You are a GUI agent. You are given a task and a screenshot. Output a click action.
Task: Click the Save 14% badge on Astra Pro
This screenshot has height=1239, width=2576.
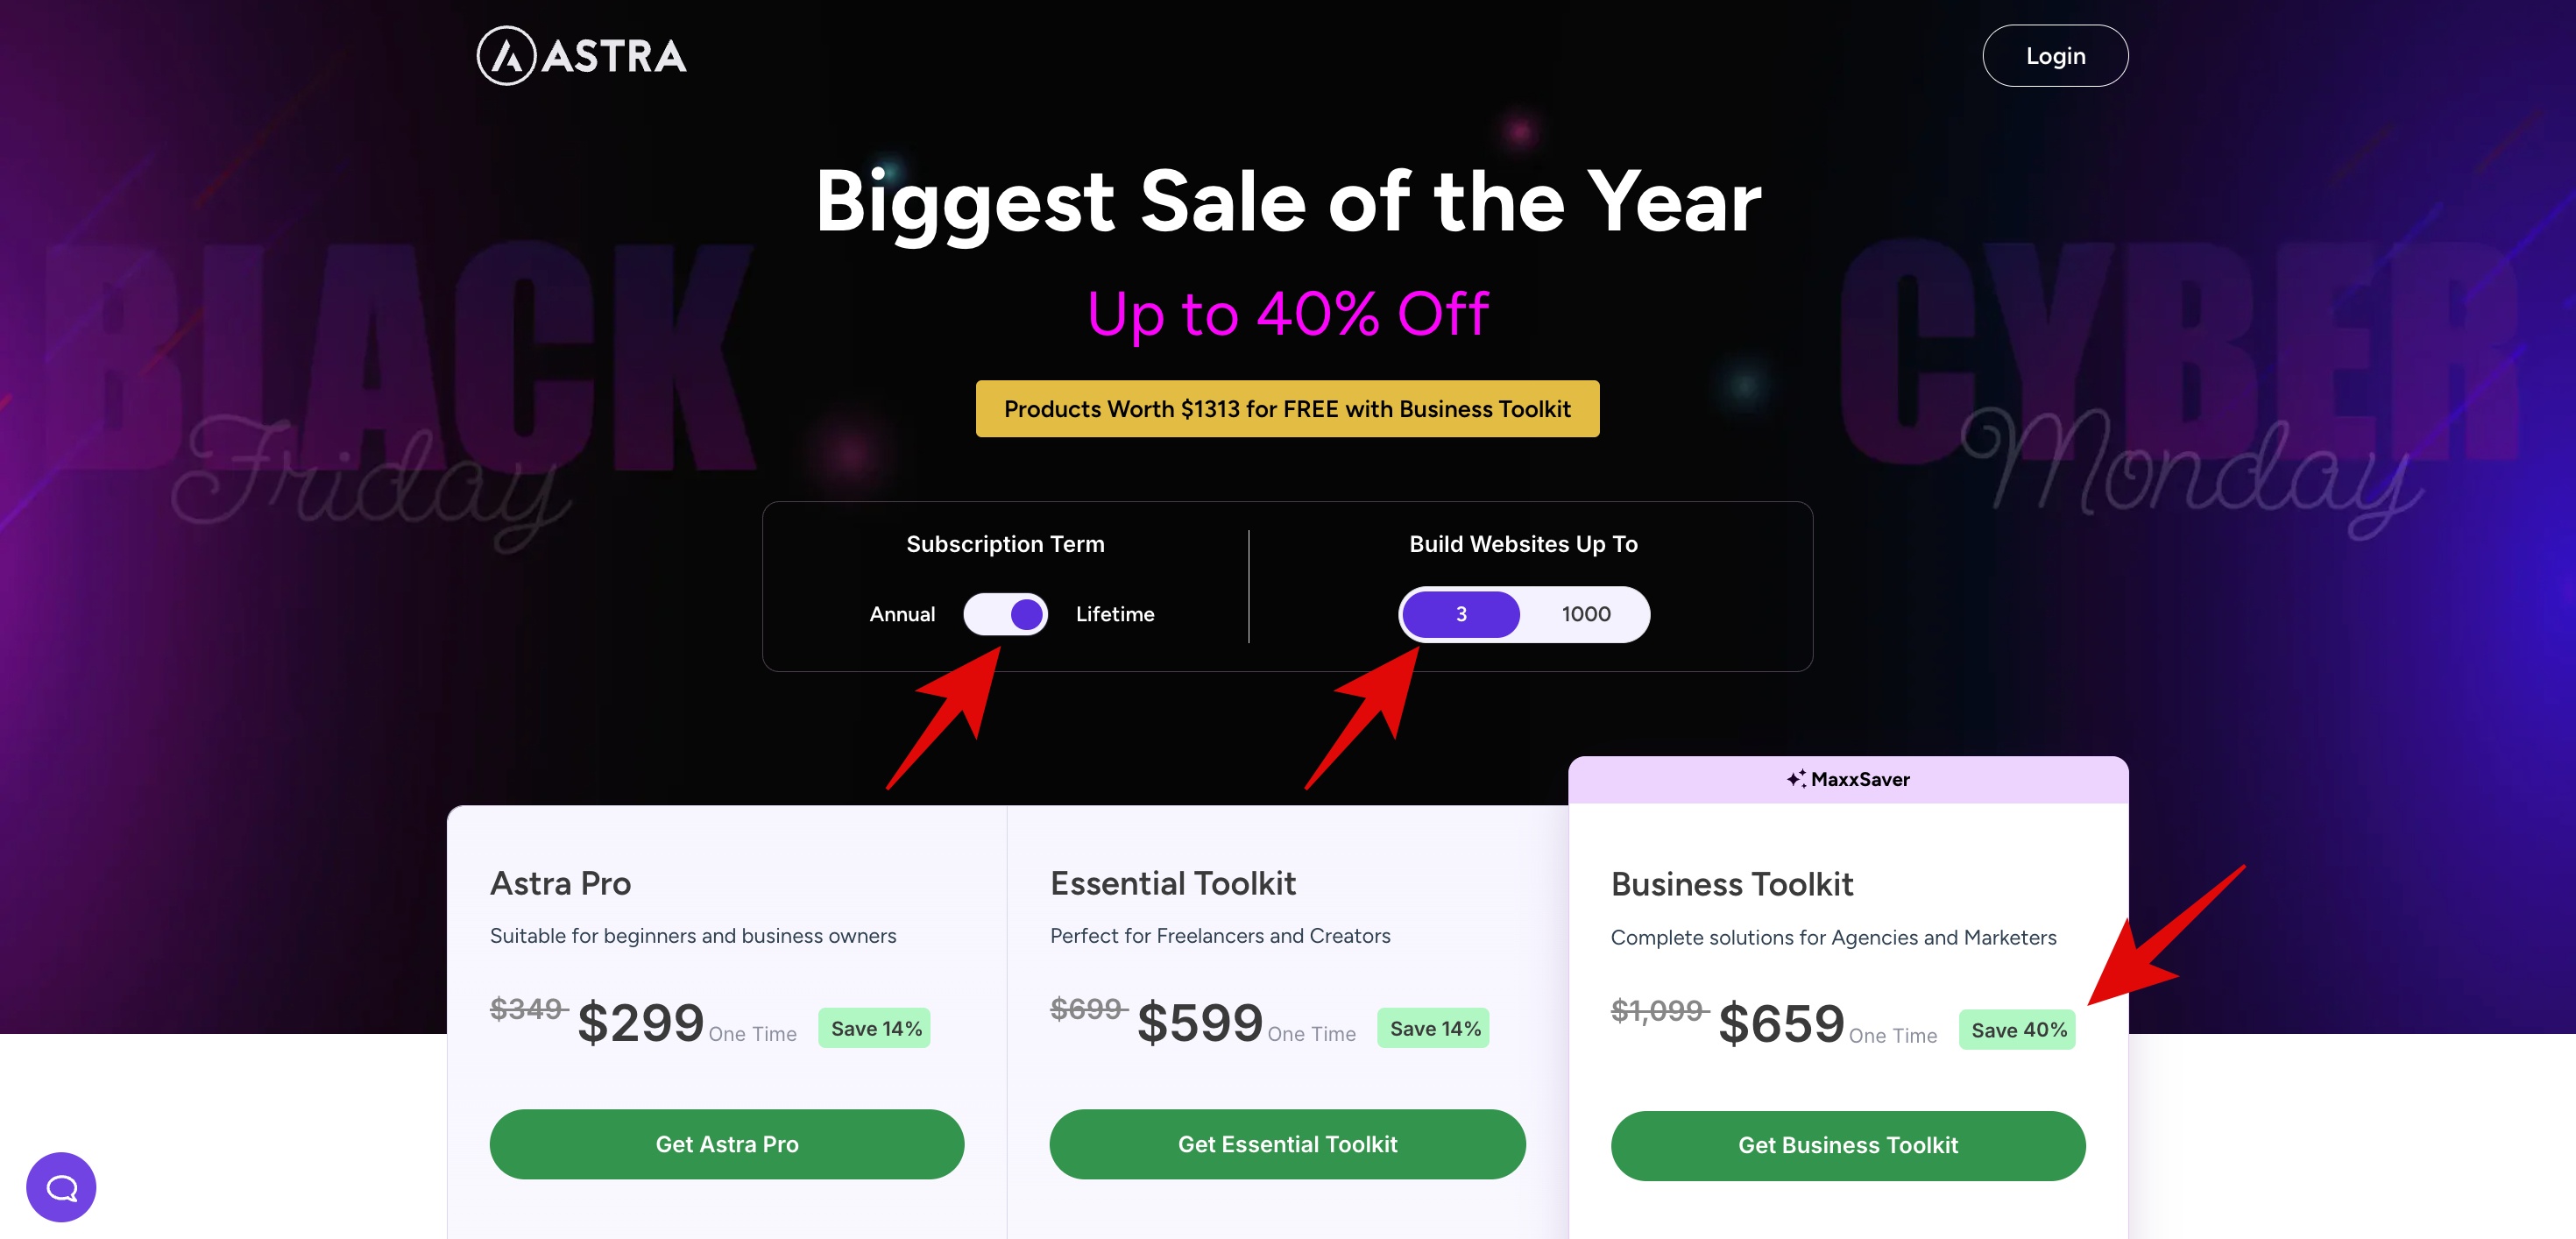point(875,1029)
